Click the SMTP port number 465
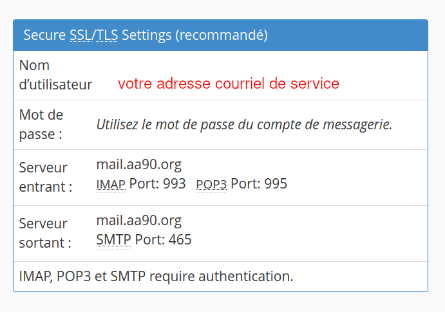 (179, 240)
